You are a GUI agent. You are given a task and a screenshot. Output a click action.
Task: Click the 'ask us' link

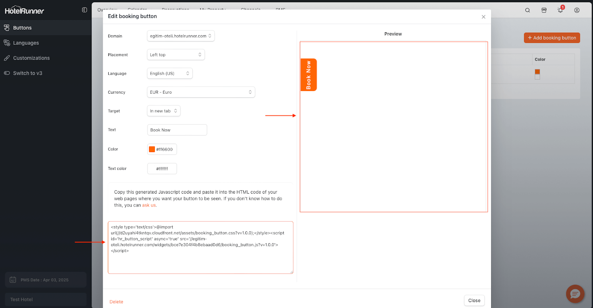(x=149, y=205)
